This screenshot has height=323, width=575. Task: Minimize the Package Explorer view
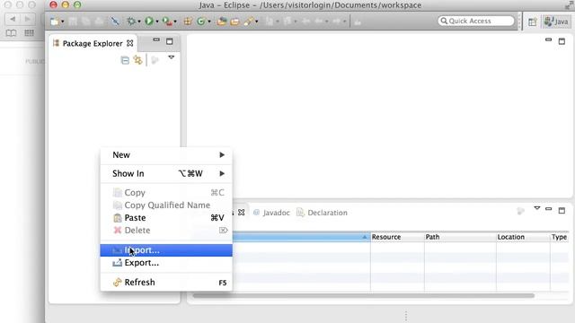156,39
